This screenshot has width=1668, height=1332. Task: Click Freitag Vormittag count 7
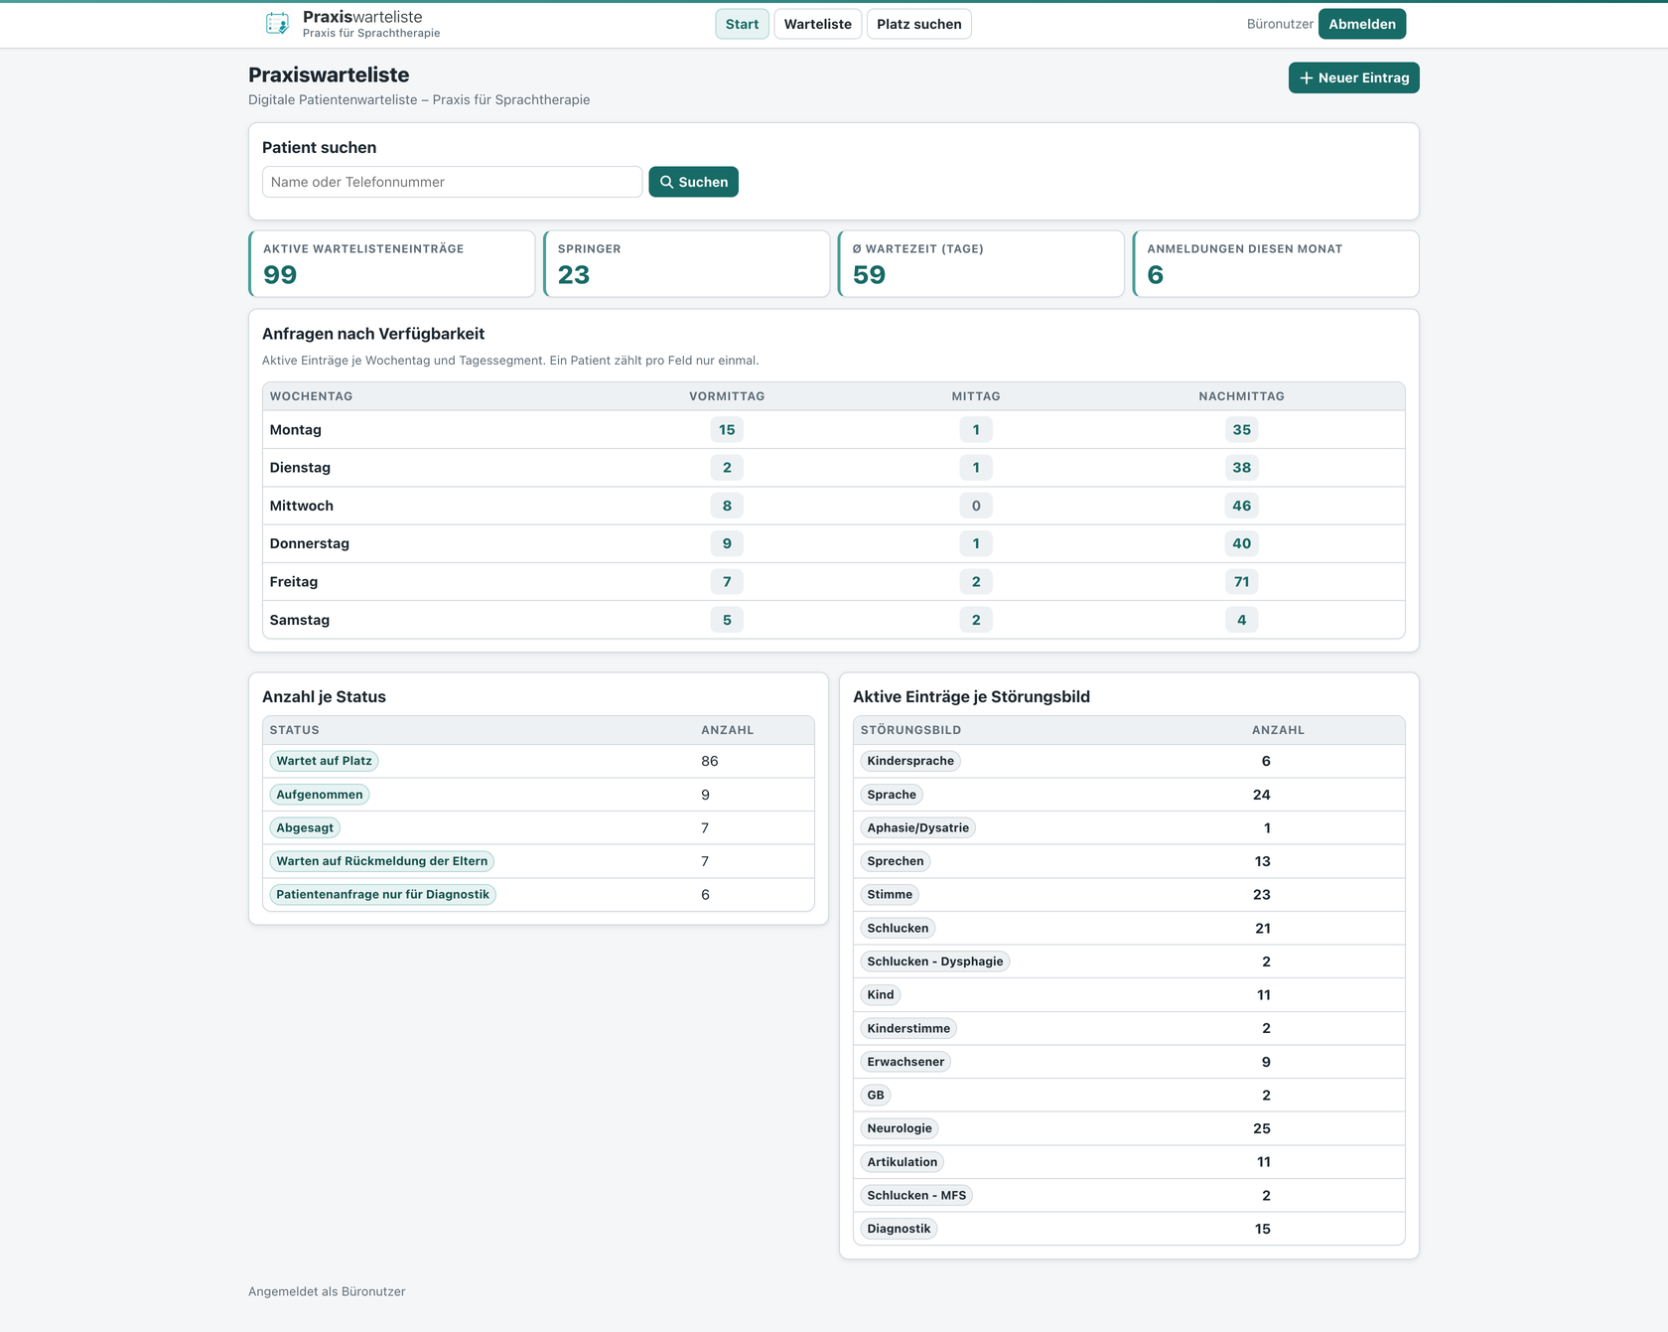point(727,582)
